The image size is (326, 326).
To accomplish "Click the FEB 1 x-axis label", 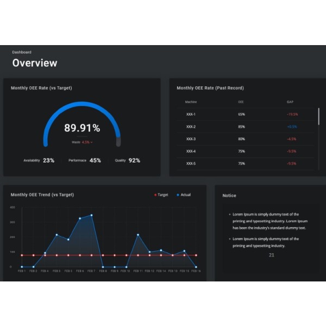I will pos(22,271).
